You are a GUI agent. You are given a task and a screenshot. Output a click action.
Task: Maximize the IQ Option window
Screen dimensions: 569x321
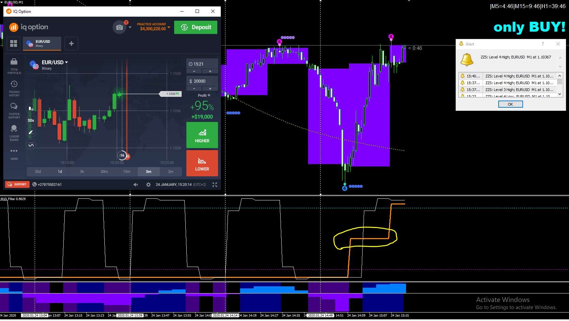197,11
